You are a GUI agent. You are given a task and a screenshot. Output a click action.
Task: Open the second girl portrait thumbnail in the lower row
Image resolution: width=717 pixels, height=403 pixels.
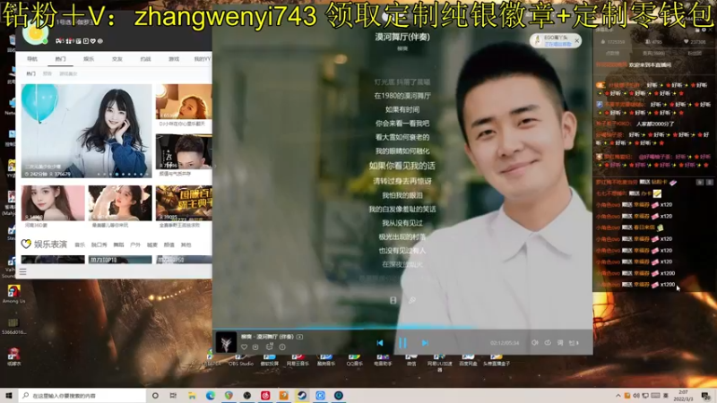tap(120, 203)
